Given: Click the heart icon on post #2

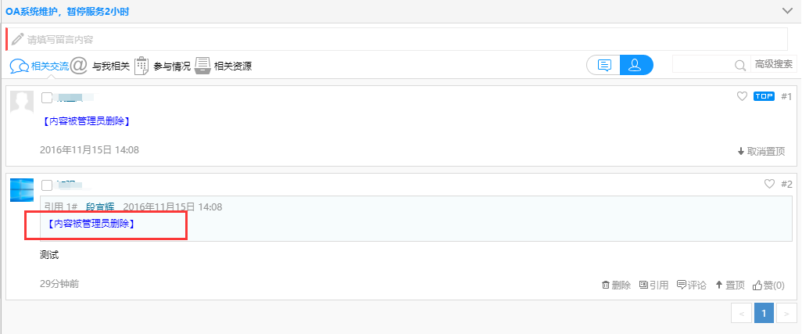Looking at the screenshot, I should tap(769, 184).
